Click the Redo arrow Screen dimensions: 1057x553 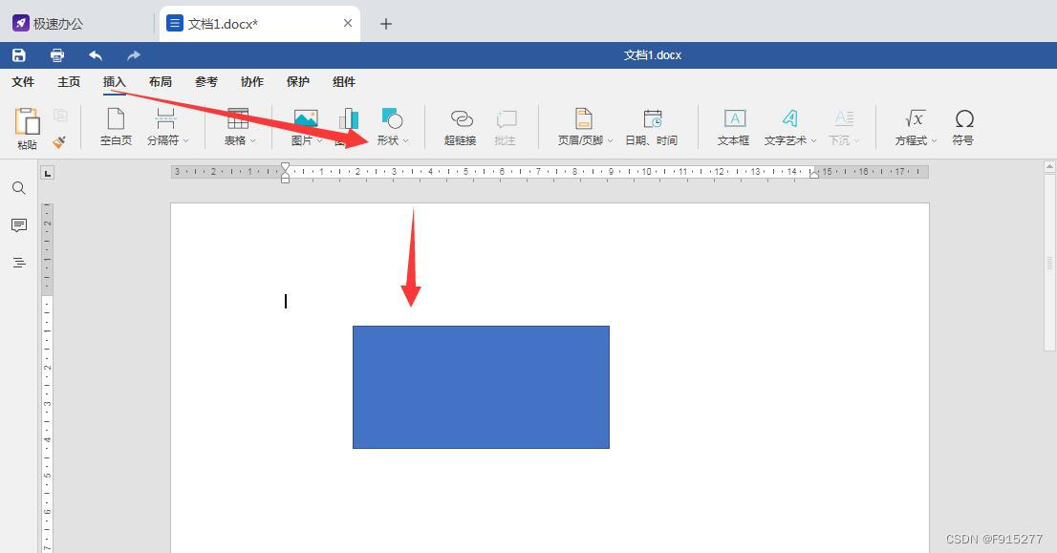click(x=134, y=55)
